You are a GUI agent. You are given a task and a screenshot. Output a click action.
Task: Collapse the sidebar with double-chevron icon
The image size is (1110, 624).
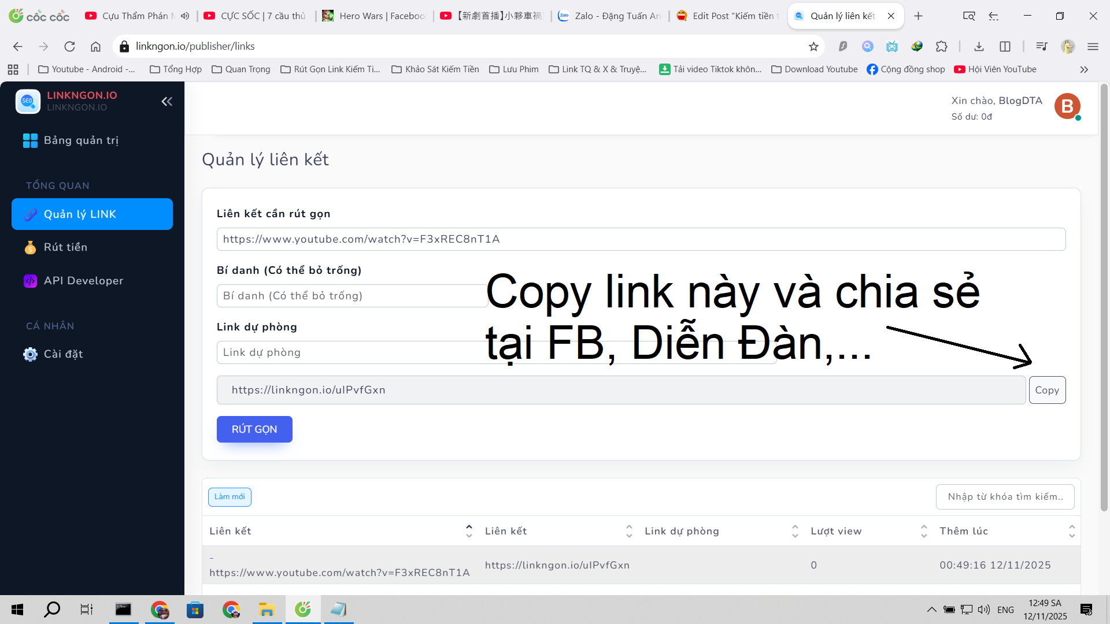click(166, 102)
